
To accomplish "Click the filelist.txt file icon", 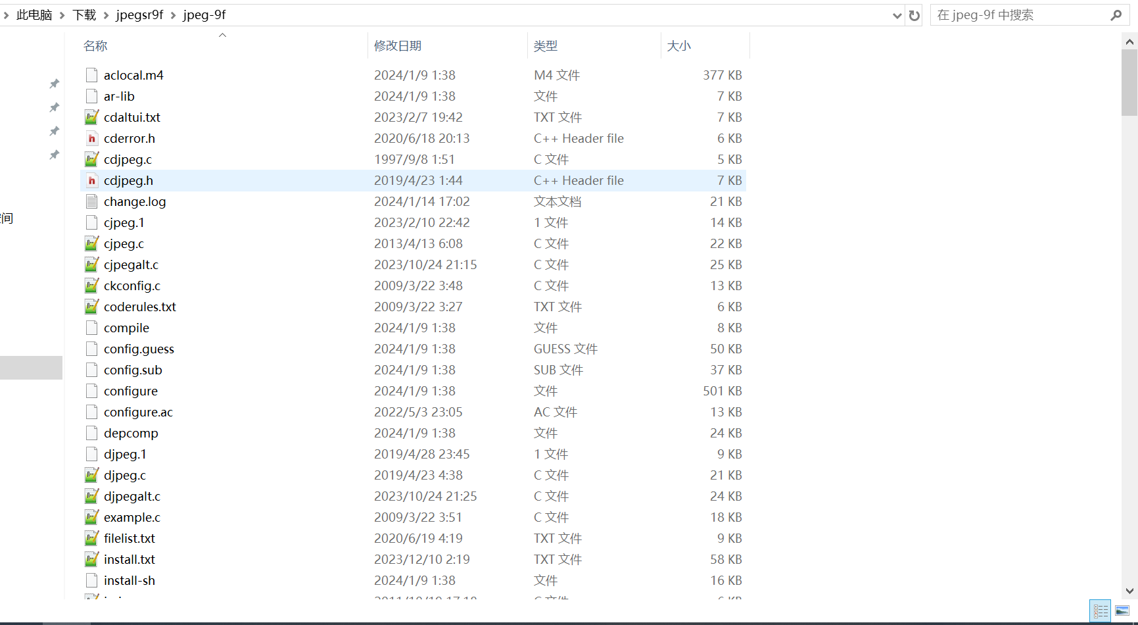I will [92, 538].
